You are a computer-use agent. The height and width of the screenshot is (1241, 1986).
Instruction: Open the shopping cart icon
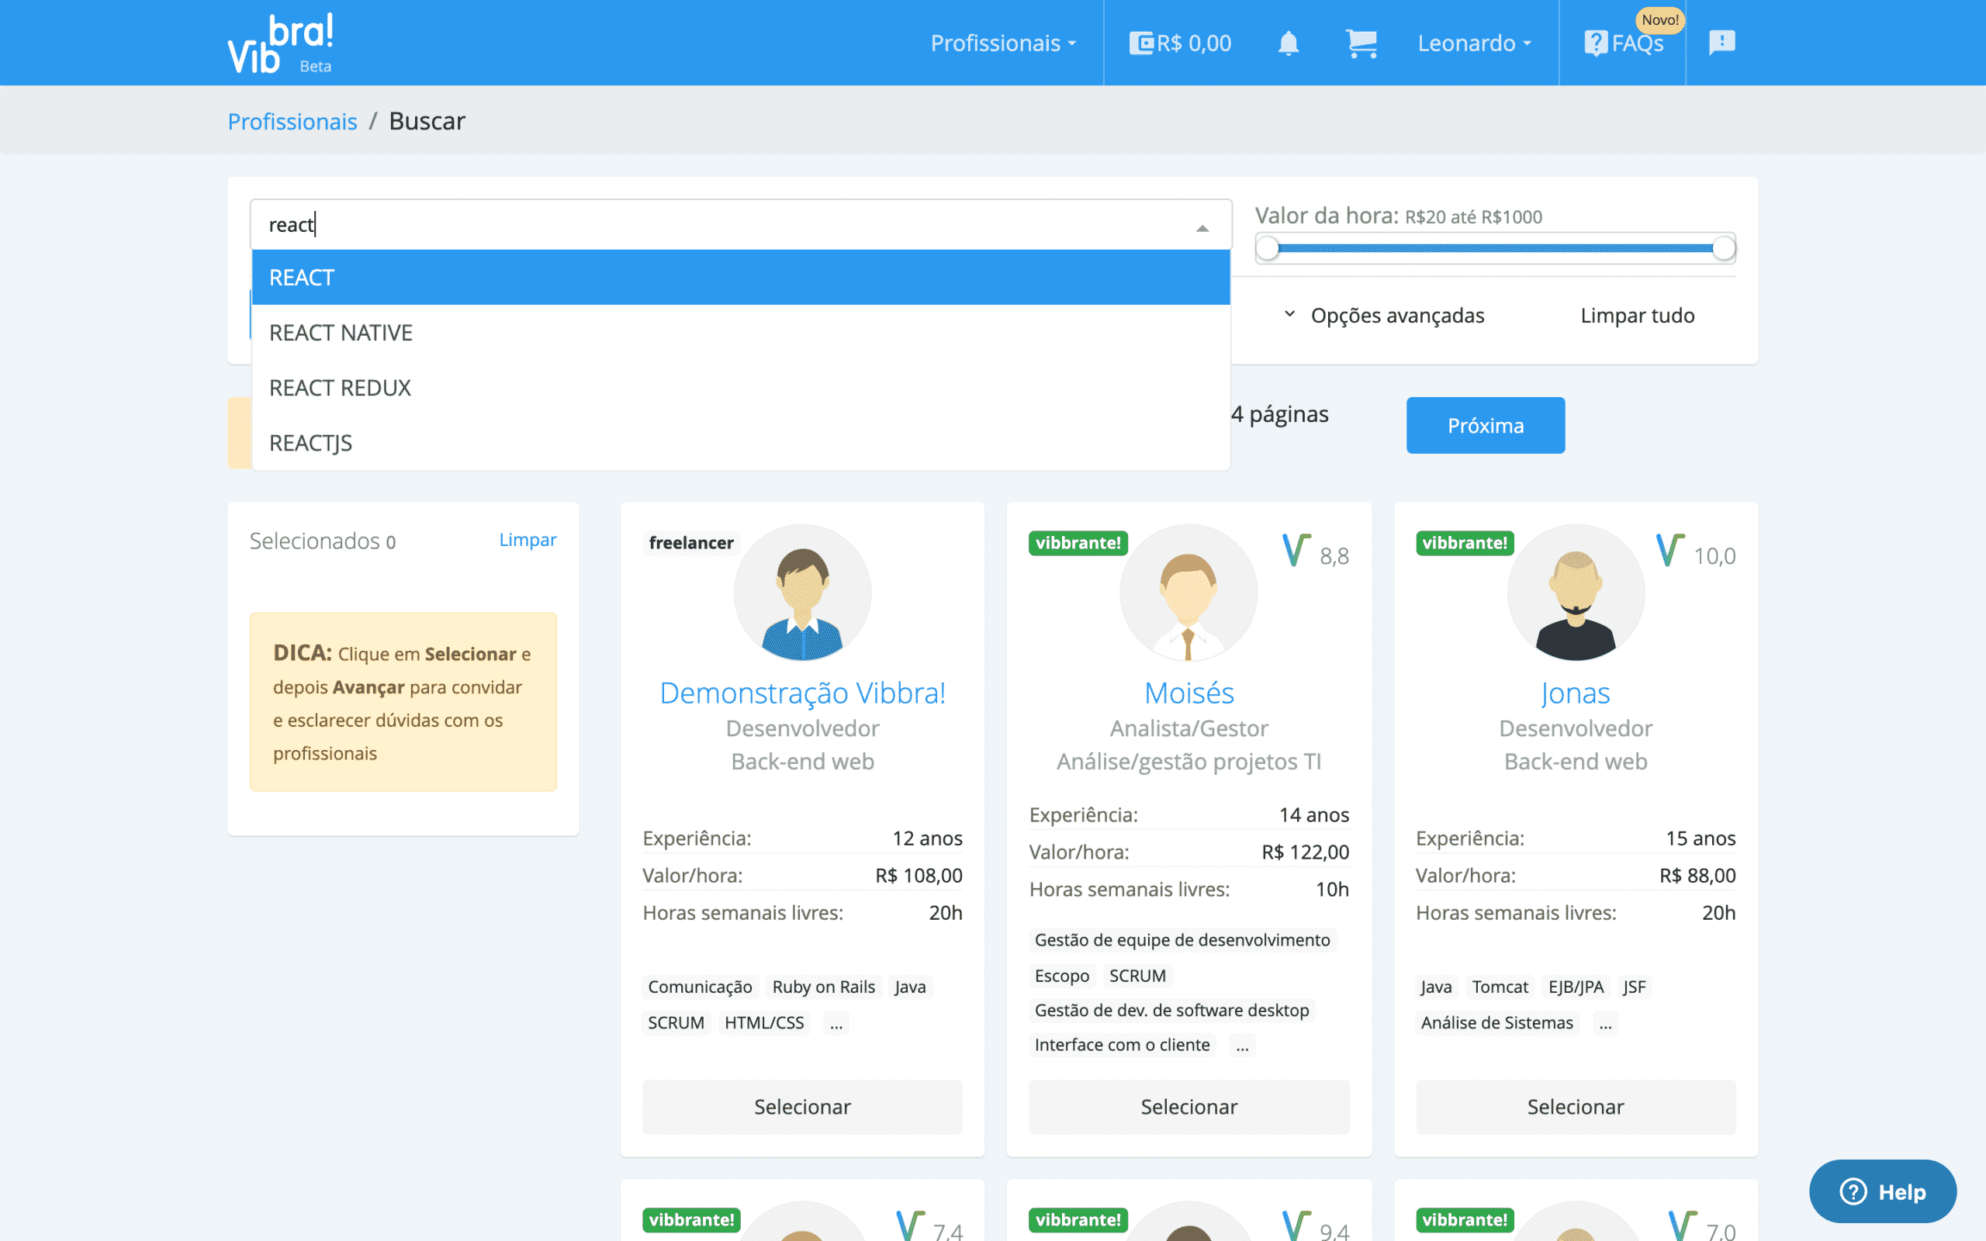pos(1361,43)
